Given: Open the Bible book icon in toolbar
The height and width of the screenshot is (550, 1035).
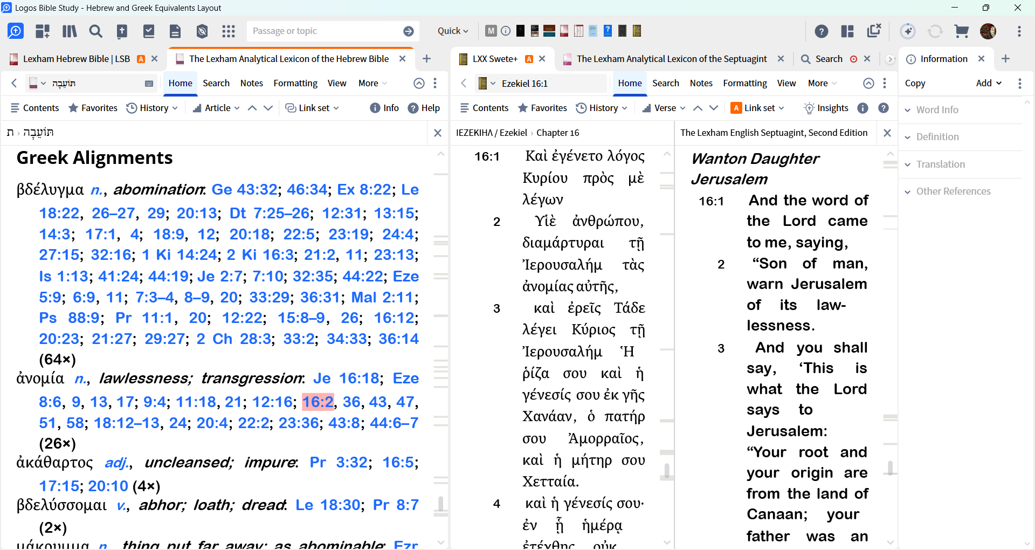Looking at the screenshot, I should [x=122, y=31].
